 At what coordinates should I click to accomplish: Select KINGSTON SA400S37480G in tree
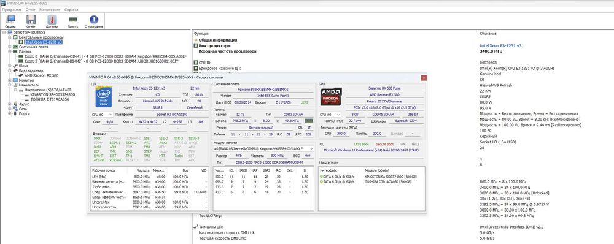click(52, 94)
